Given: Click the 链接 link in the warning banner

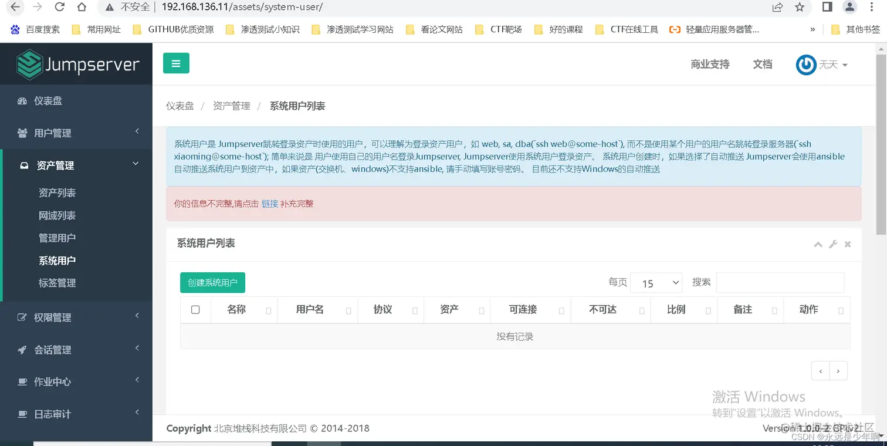Looking at the screenshot, I should 269,204.
